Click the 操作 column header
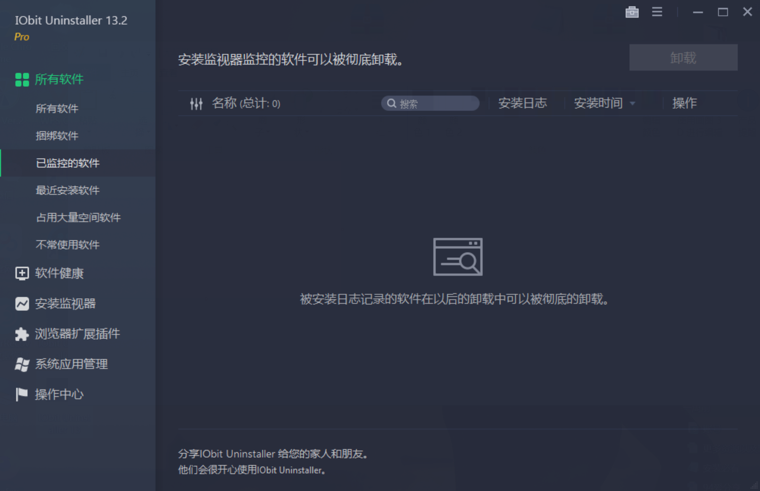Image resolution: width=760 pixels, height=491 pixels. (684, 103)
